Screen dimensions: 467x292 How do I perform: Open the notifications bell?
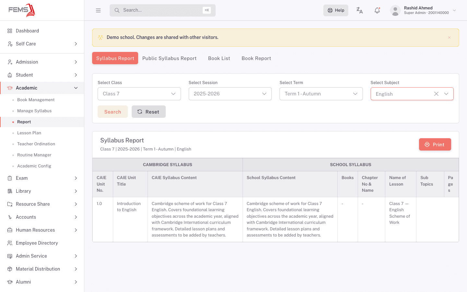377,10
